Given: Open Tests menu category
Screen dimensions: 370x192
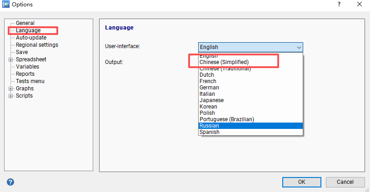Looking at the screenshot, I should coord(30,81).
